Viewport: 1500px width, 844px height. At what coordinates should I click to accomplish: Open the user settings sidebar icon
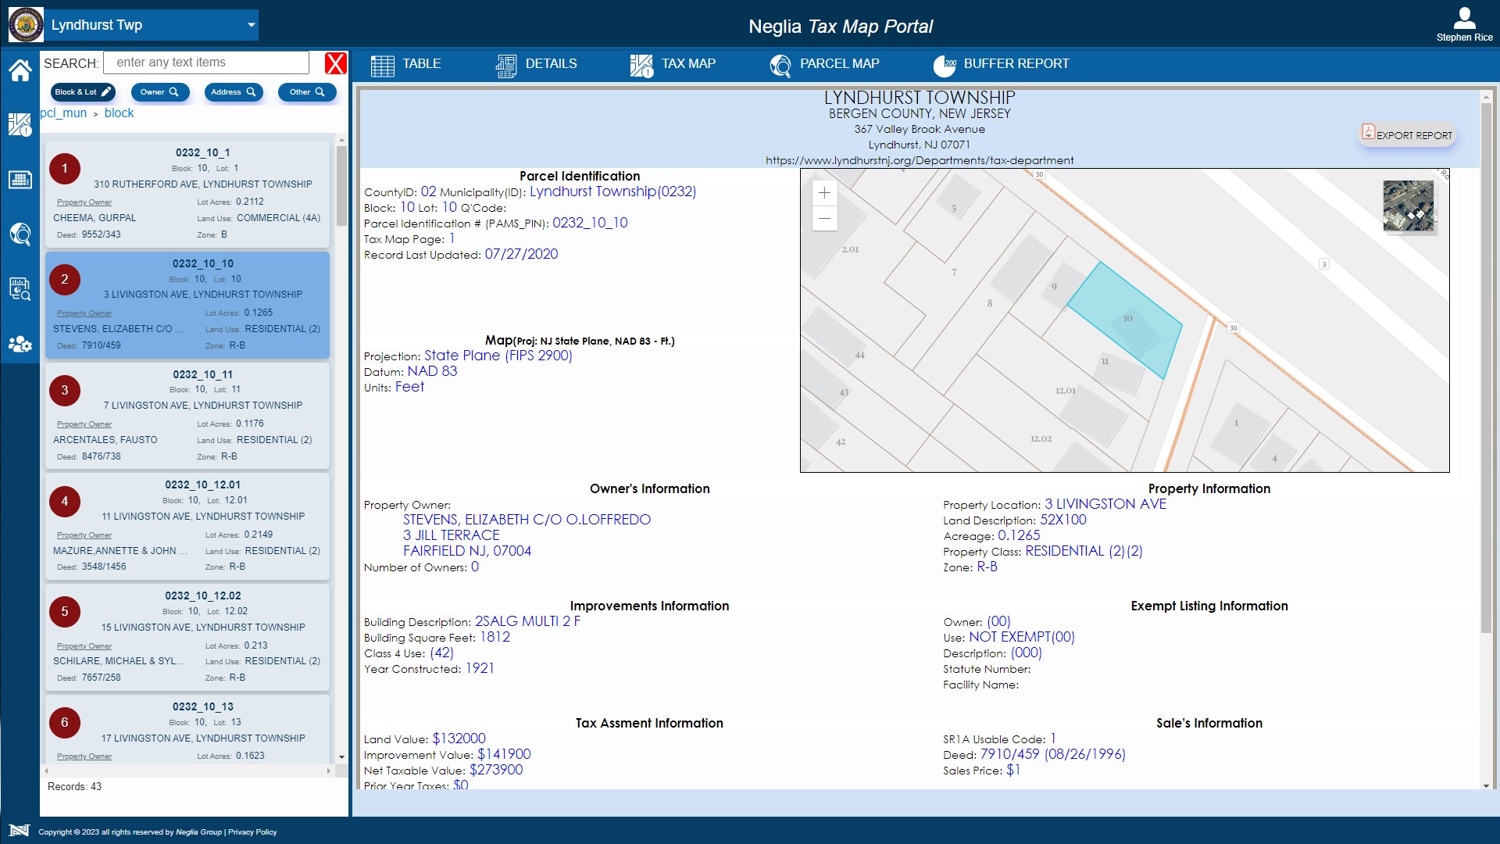point(20,344)
